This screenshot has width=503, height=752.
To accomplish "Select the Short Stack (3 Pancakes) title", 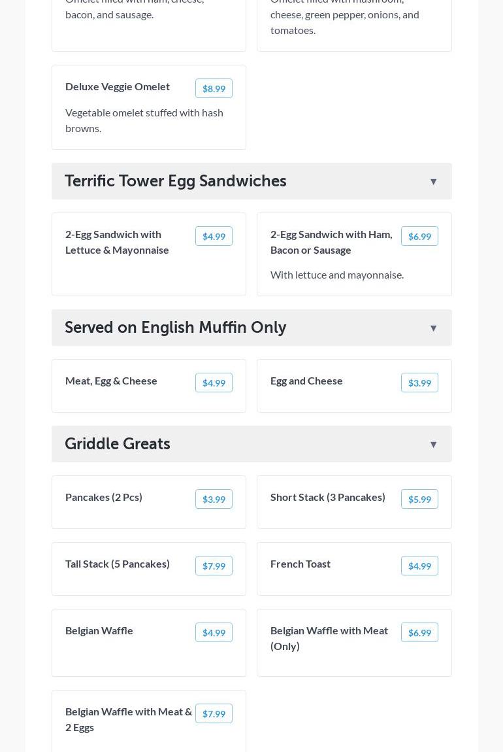I will [328, 497].
